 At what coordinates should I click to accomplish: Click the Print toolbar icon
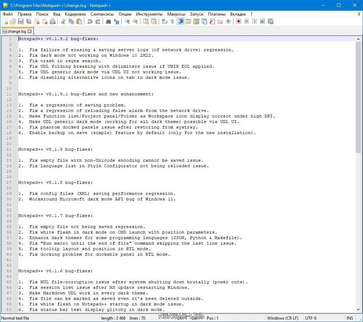click(x=53, y=21)
